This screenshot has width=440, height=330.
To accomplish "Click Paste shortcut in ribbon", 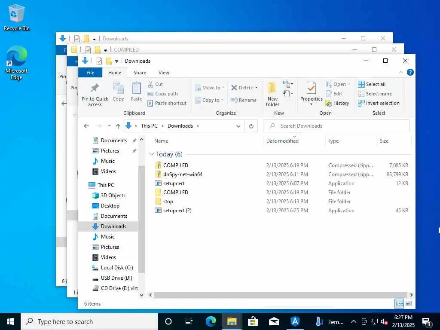I will tap(167, 103).
